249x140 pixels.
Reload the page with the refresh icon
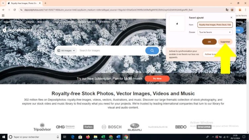pos(15,10)
